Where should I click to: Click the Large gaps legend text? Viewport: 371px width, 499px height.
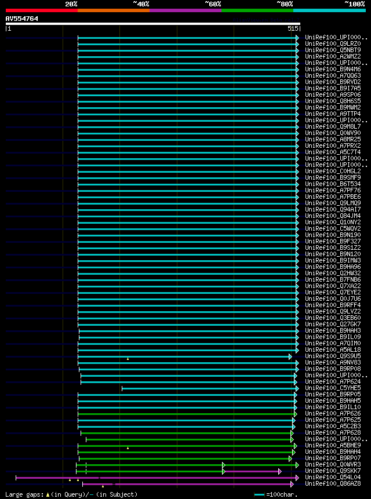click(71, 494)
